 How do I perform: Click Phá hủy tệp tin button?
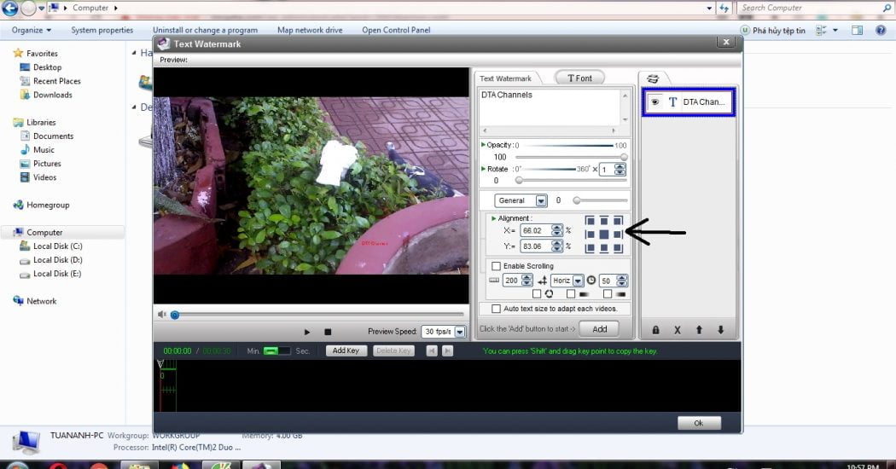tap(773, 31)
